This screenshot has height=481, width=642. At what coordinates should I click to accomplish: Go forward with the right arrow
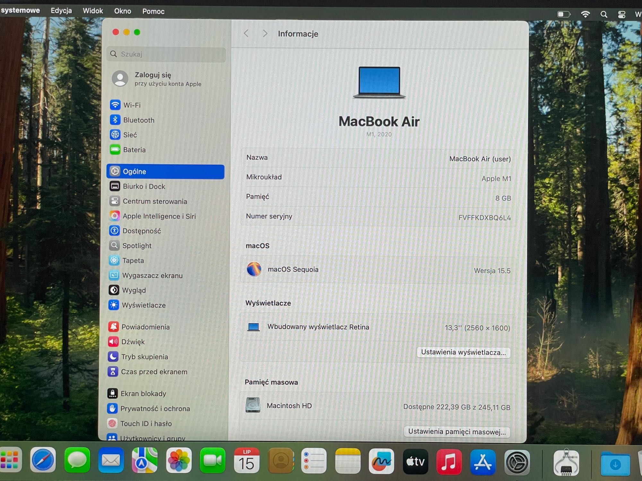[265, 33]
